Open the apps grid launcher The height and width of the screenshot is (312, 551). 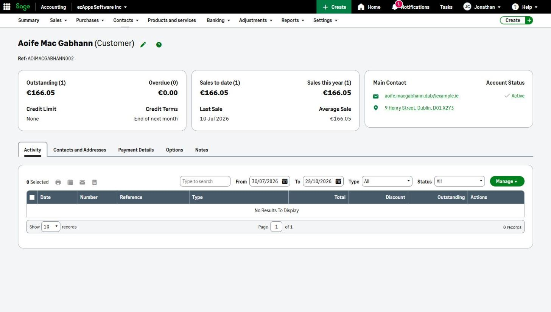[7, 7]
